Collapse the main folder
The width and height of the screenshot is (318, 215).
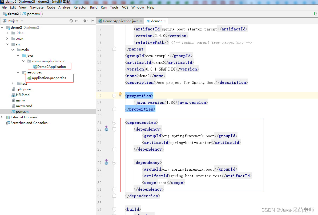(x=13, y=50)
